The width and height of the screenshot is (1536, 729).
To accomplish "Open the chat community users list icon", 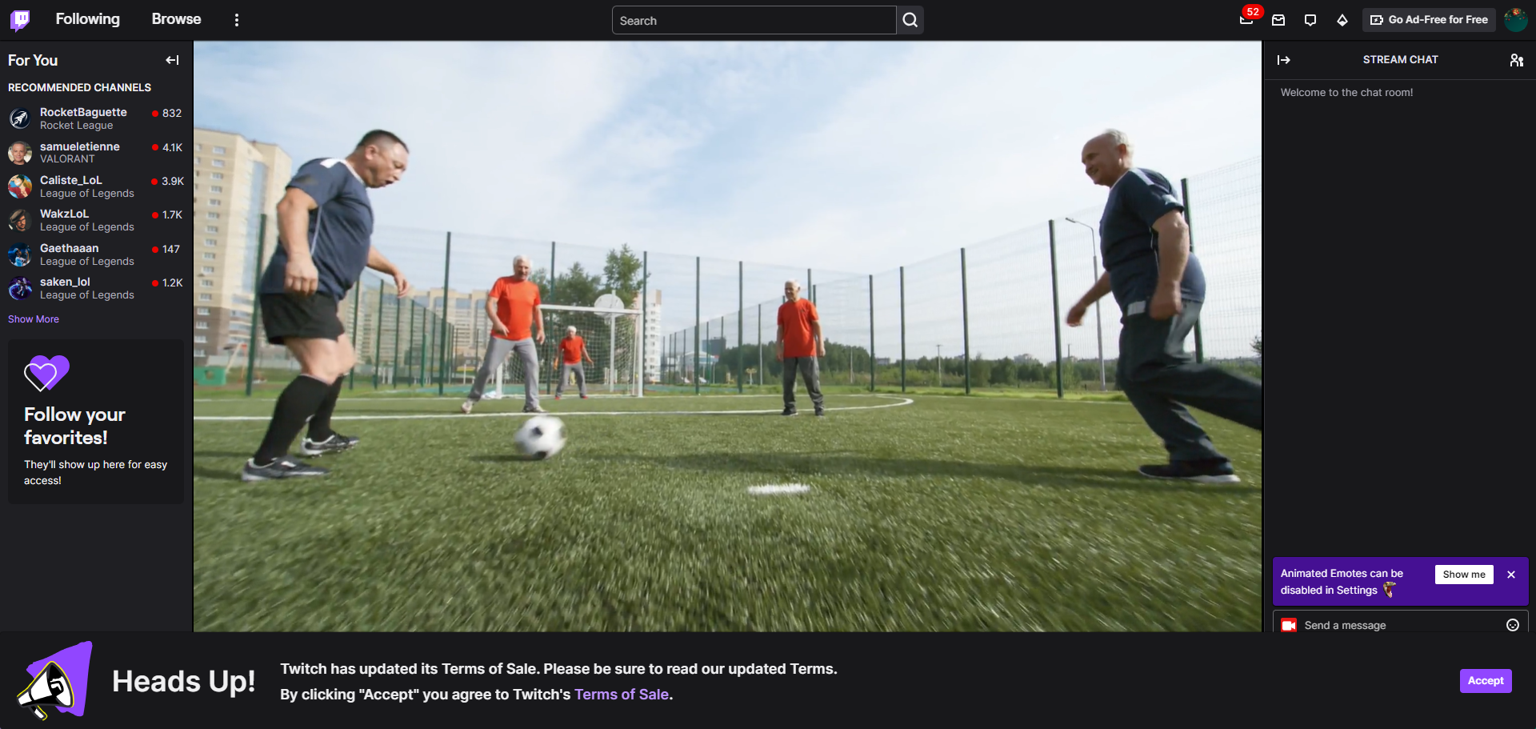I will (1516, 60).
